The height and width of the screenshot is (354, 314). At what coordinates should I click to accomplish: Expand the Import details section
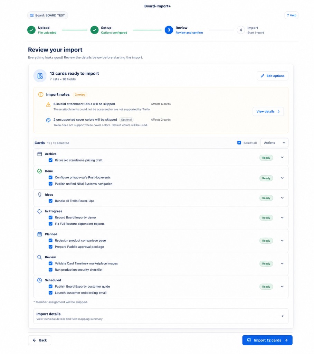[x=161, y=316]
